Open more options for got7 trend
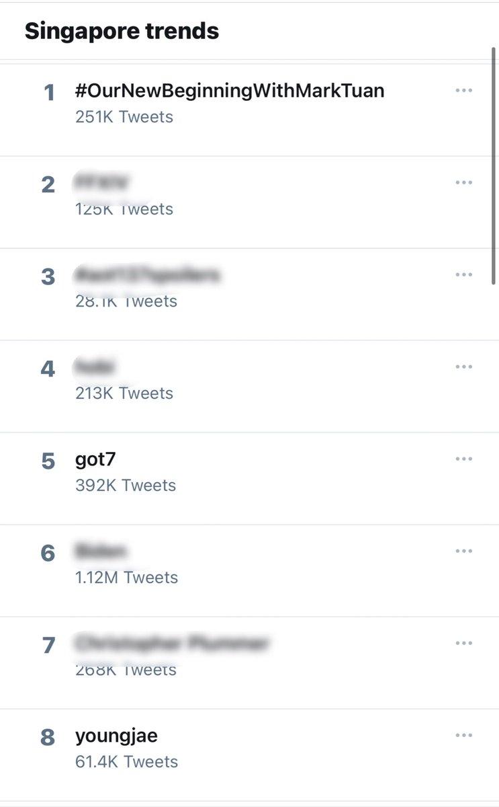The image size is (499, 807). click(x=463, y=459)
